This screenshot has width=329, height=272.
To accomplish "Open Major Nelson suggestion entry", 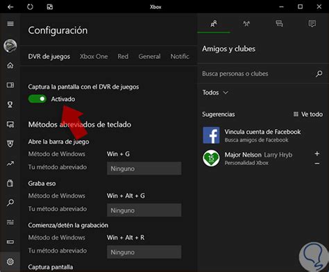I will pyautogui.click(x=262, y=158).
